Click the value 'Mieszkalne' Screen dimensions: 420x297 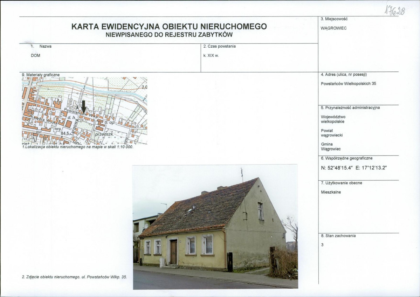point(331,192)
